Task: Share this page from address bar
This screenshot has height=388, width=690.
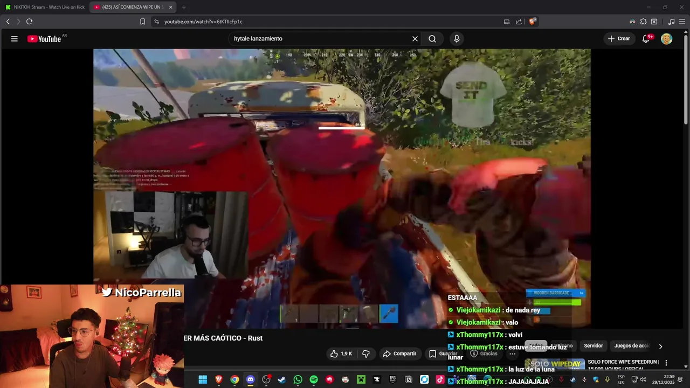Action: (519, 22)
